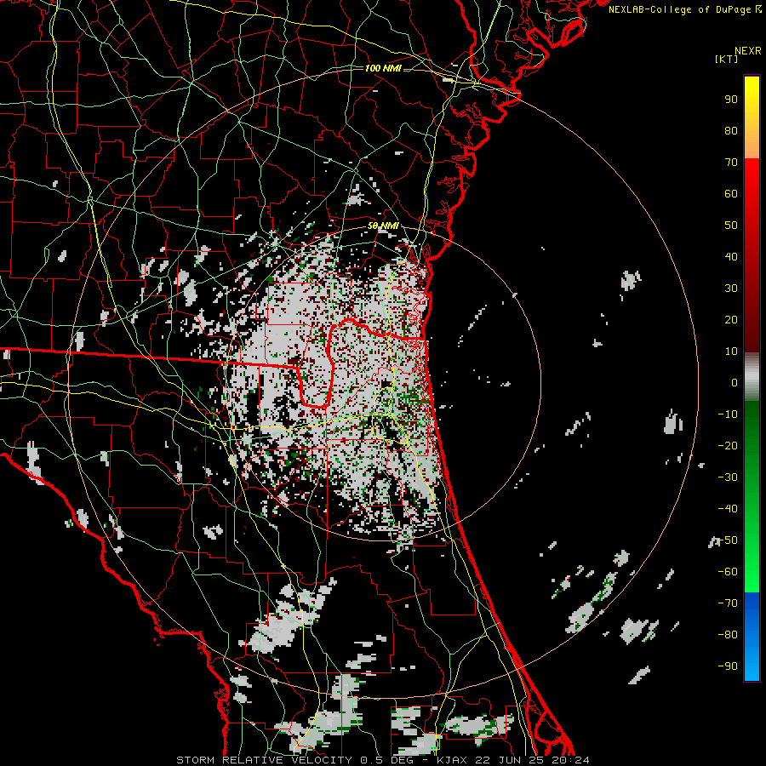Click the -70 knot scale value
This screenshot has height=766, width=766.
(x=728, y=603)
